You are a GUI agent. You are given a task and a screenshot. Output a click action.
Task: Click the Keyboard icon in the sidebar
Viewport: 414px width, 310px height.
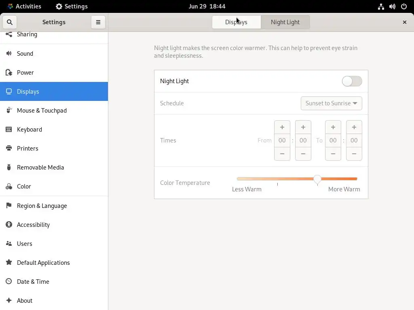pyautogui.click(x=9, y=130)
